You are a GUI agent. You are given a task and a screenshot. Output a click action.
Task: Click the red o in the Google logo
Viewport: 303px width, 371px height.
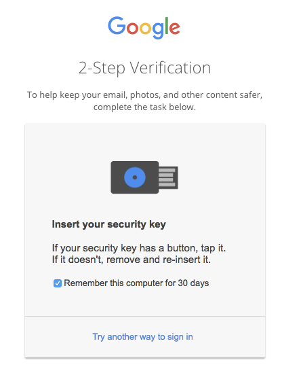click(132, 28)
